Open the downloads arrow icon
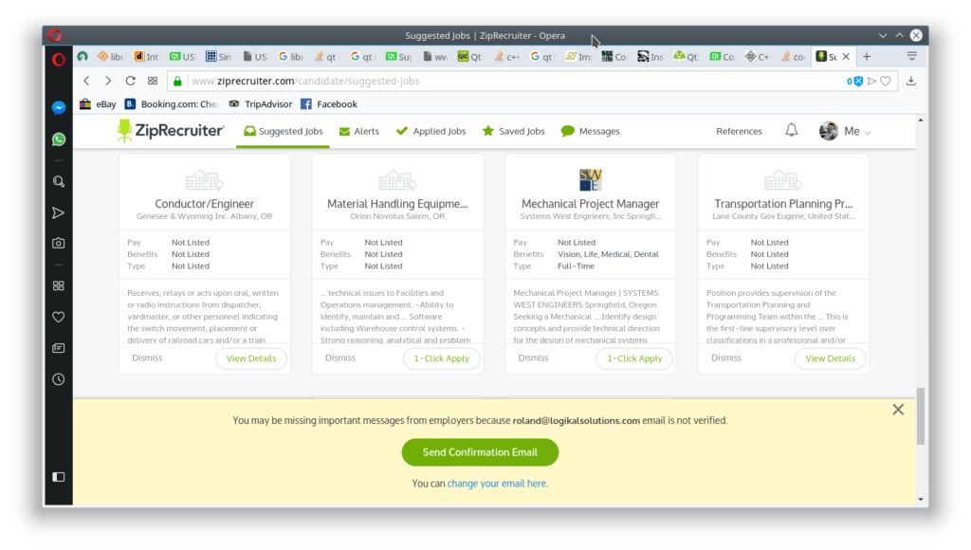Screen dimensions: 971x550 tap(911, 81)
